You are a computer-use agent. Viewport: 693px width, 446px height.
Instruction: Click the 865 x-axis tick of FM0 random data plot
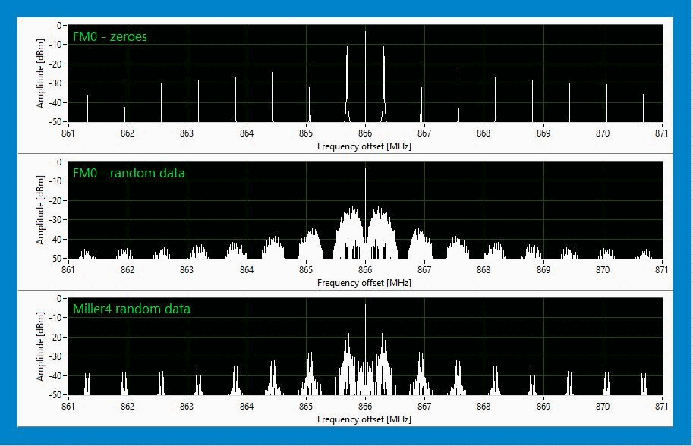point(306,270)
